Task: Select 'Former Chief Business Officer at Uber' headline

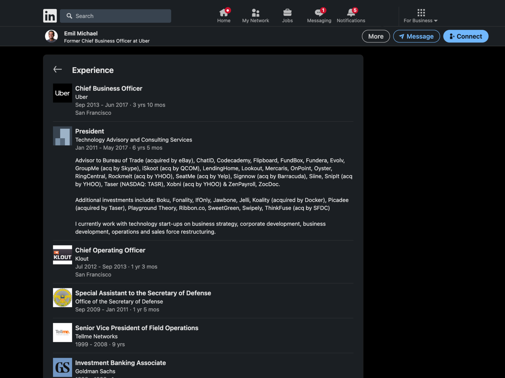Action: (x=107, y=41)
